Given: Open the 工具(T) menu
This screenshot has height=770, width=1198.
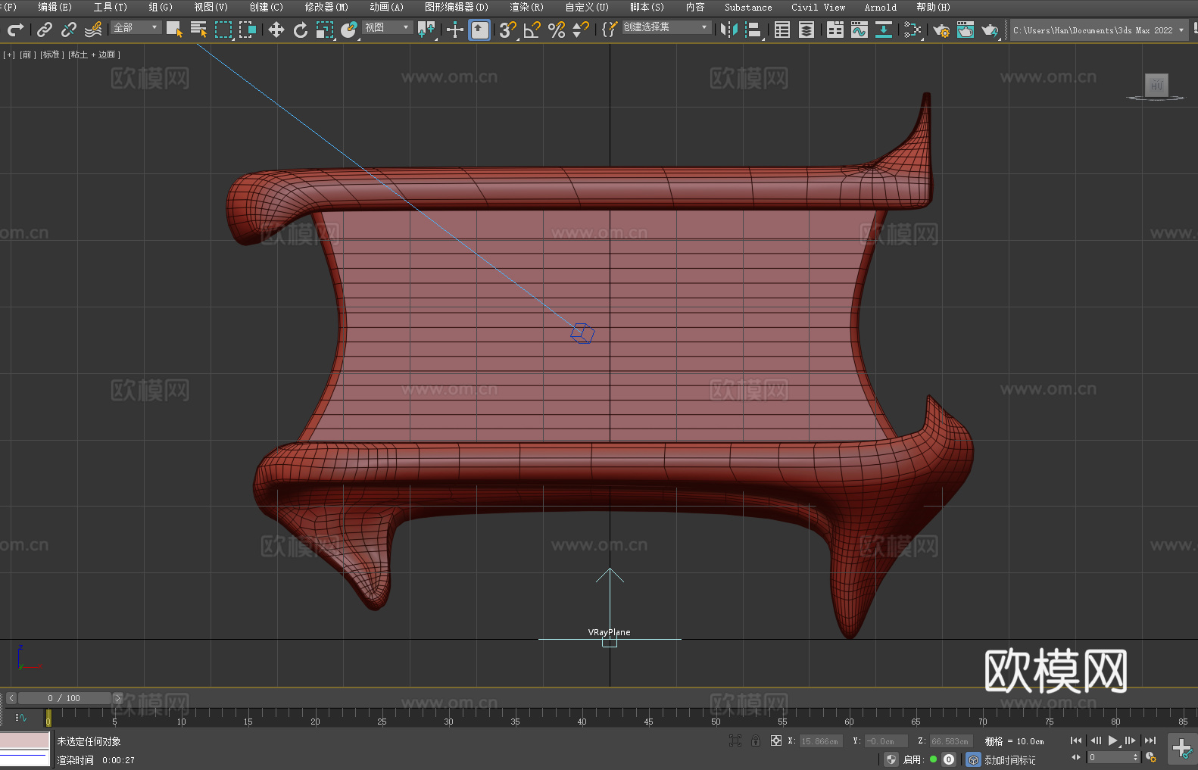Looking at the screenshot, I should click(110, 7).
